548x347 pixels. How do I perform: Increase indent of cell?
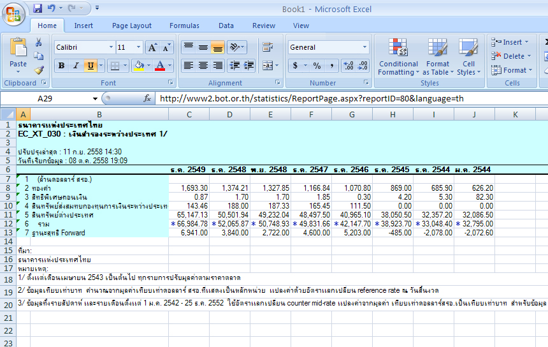249,66
